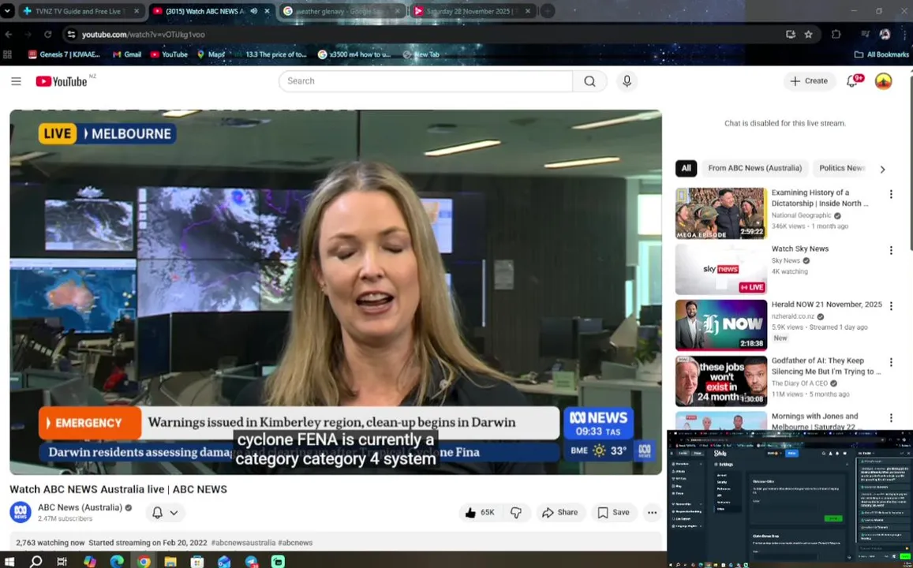Reload the page in Chrome

coord(48,35)
